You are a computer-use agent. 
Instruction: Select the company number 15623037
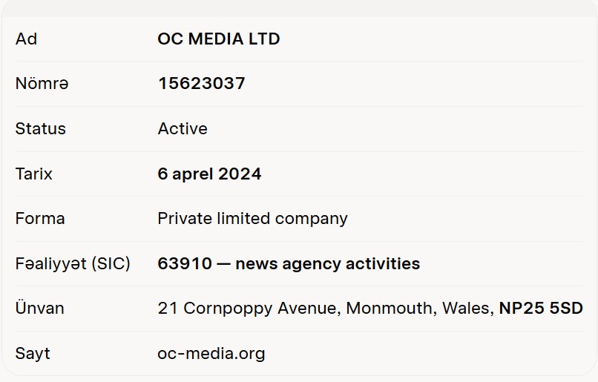201,84
